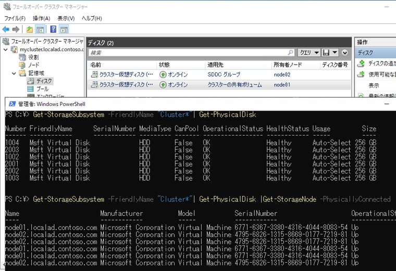The width and height of the screenshot is (396, 271).
Task: Click the PowerShell window title bar
Action: 201,104
